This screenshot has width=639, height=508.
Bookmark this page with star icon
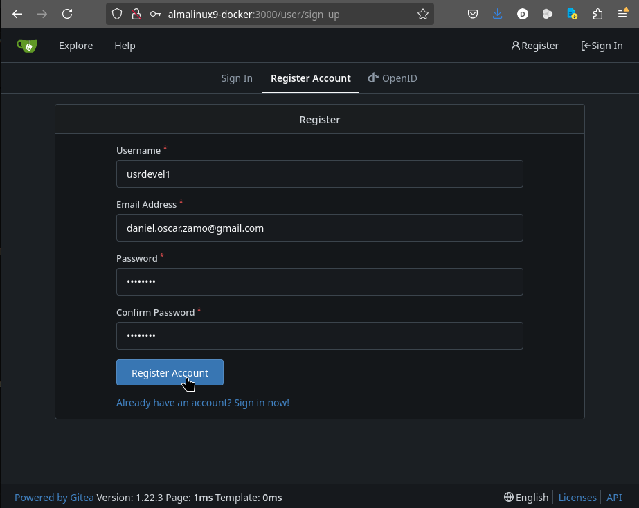(x=422, y=14)
